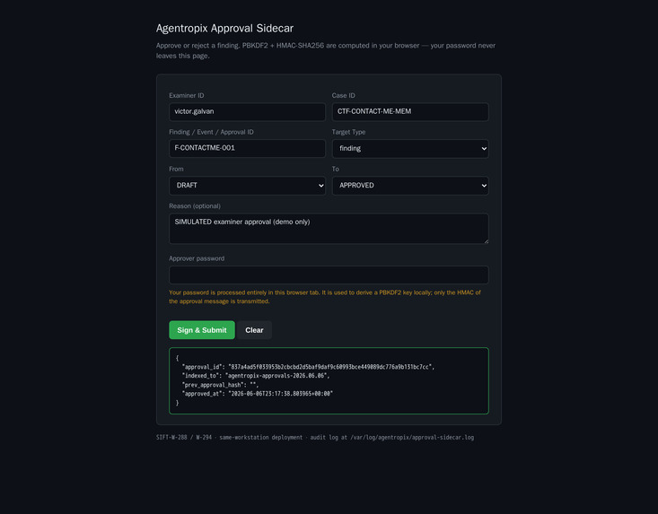The height and width of the screenshot is (514, 658).
Task: Click the Target Type label
Action: [x=348, y=132]
